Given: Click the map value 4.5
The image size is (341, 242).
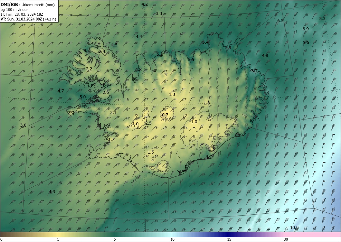Looking at the screenshot, I should (x=114, y=45).
